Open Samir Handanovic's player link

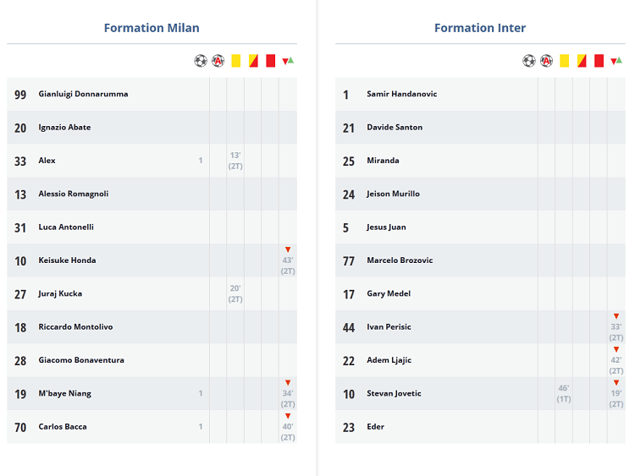[x=401, y=94]
